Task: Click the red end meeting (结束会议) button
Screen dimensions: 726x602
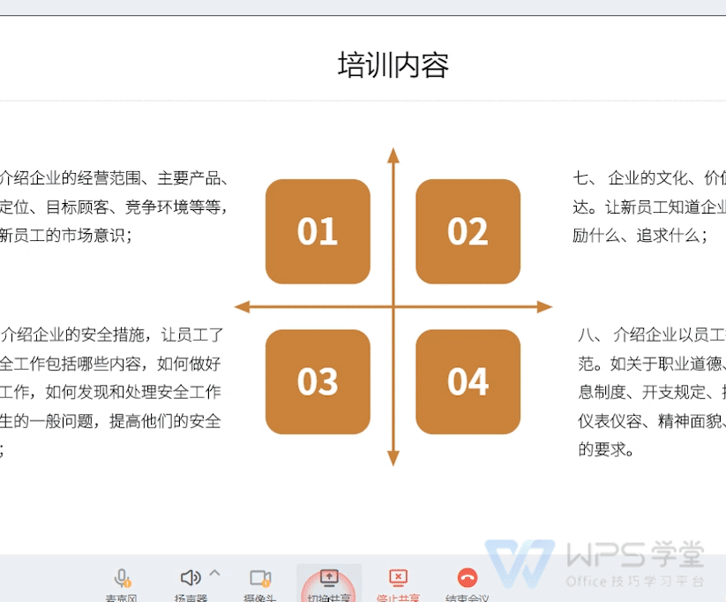Action: pyautogui.click(x=468, y=578)
